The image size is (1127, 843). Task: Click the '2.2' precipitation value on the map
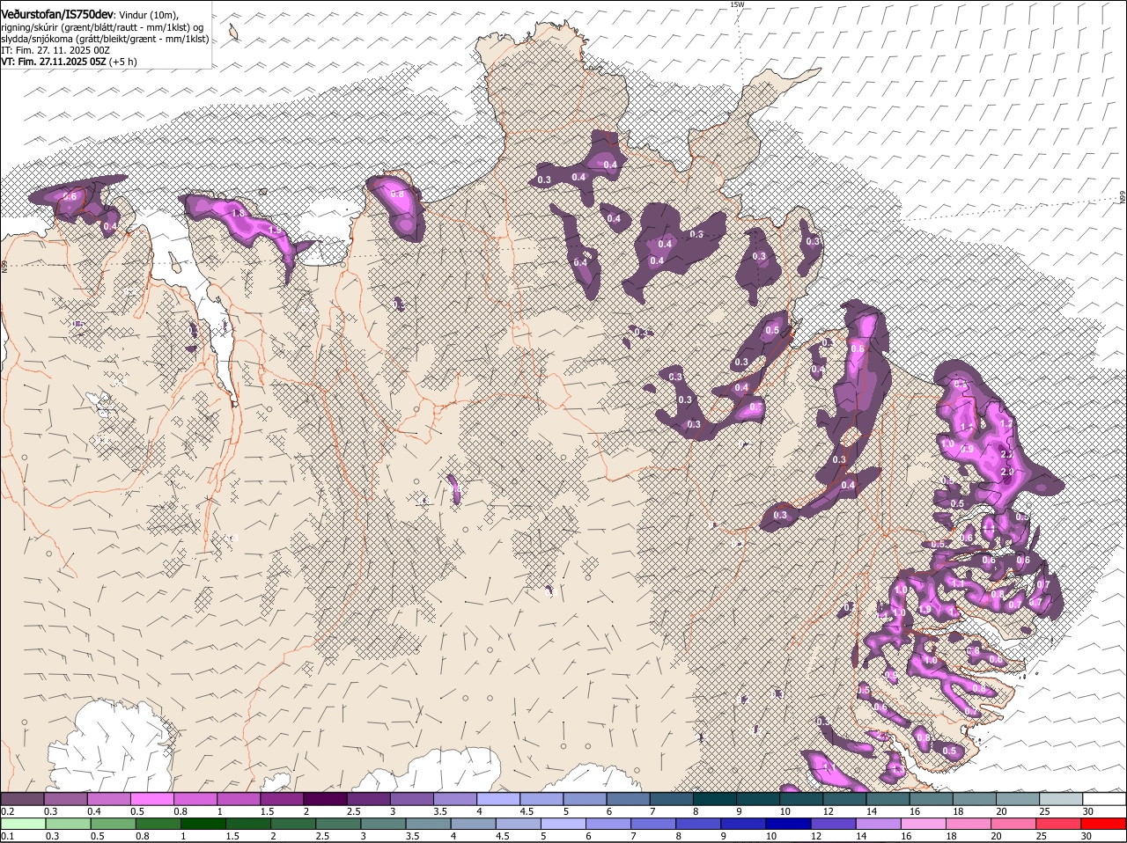point(1008,454)
